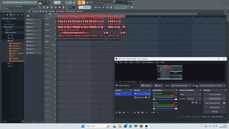Screen dimensions: 229x129
Task: Add a new scene in OBS
Action: pos(116,112)
